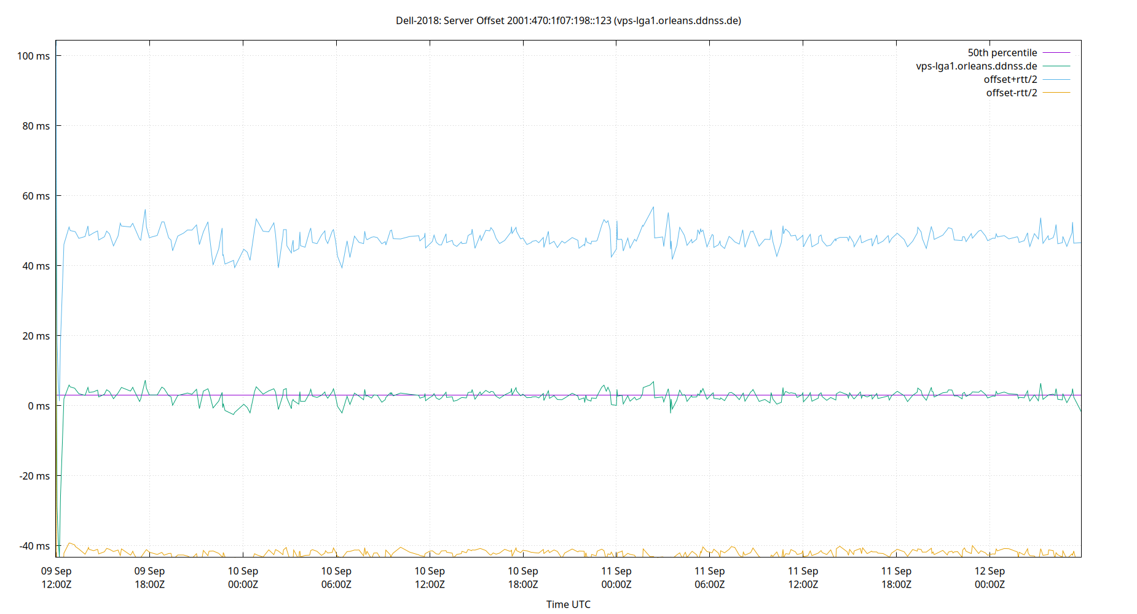Click the "10 Sep 12:00Z" tick label
The width and height of the screenshot is (1137, 614).
[x=430, y=577]
